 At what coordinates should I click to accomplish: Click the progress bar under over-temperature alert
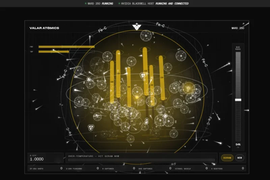(x=141, y=160)
